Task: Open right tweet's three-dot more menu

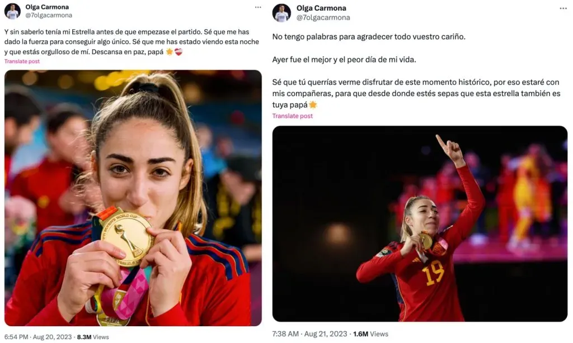Action: [563, 8]
